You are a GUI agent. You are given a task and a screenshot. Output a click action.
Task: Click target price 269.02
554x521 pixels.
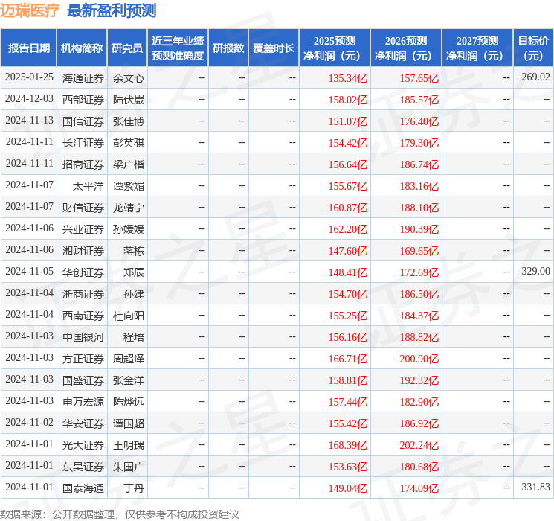click(x=535, y=77)
